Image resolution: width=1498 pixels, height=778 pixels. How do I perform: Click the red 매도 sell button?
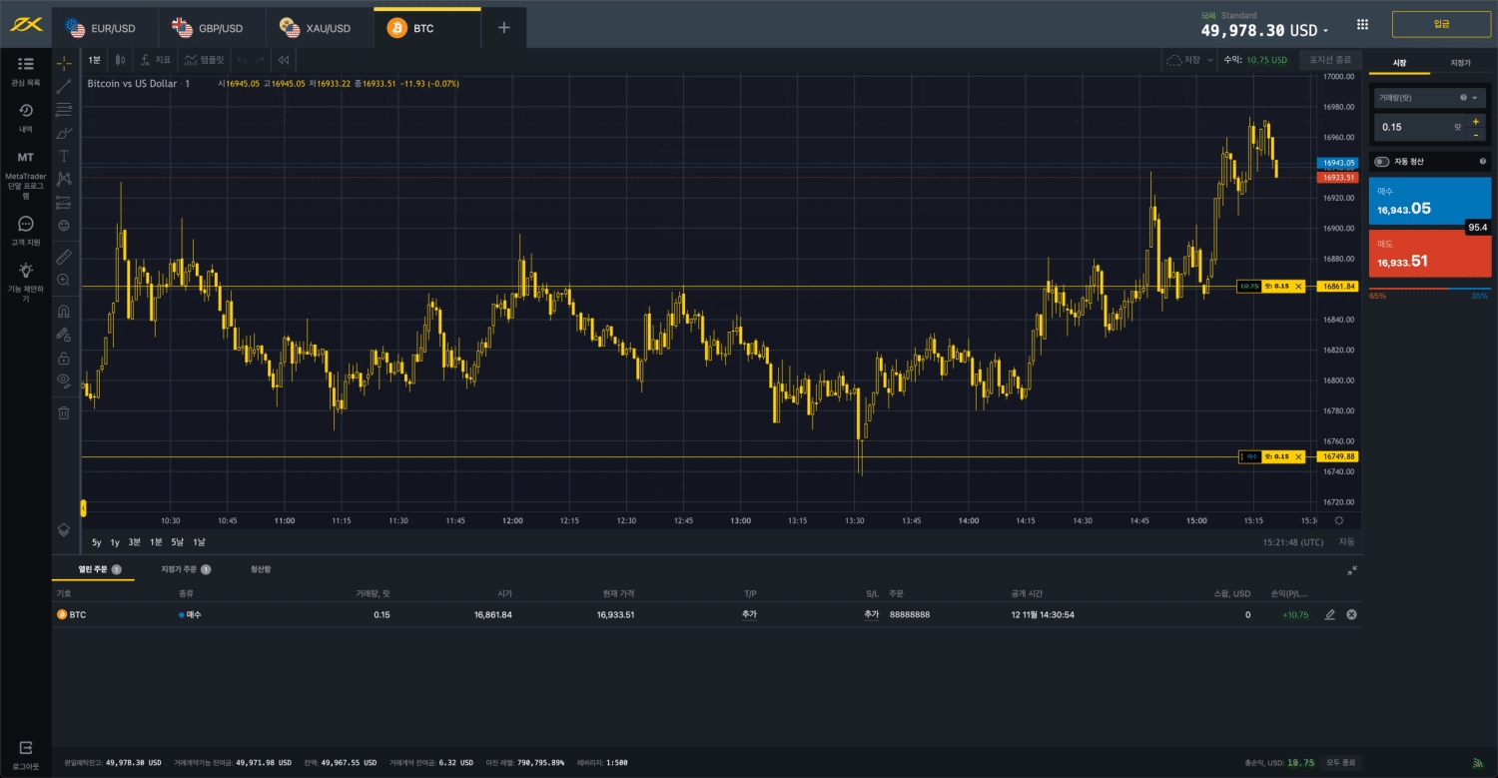[x=1429, y=255]
